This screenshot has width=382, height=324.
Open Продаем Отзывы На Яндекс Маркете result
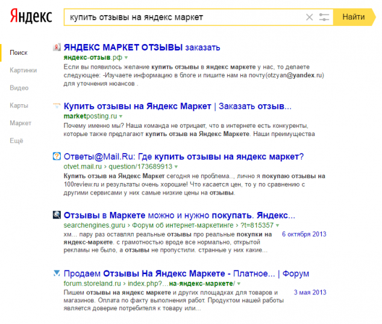(186, 273)
